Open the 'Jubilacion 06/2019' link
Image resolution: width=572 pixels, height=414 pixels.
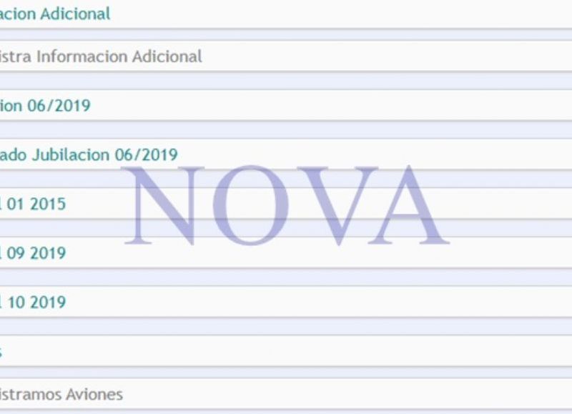point(89,154)
